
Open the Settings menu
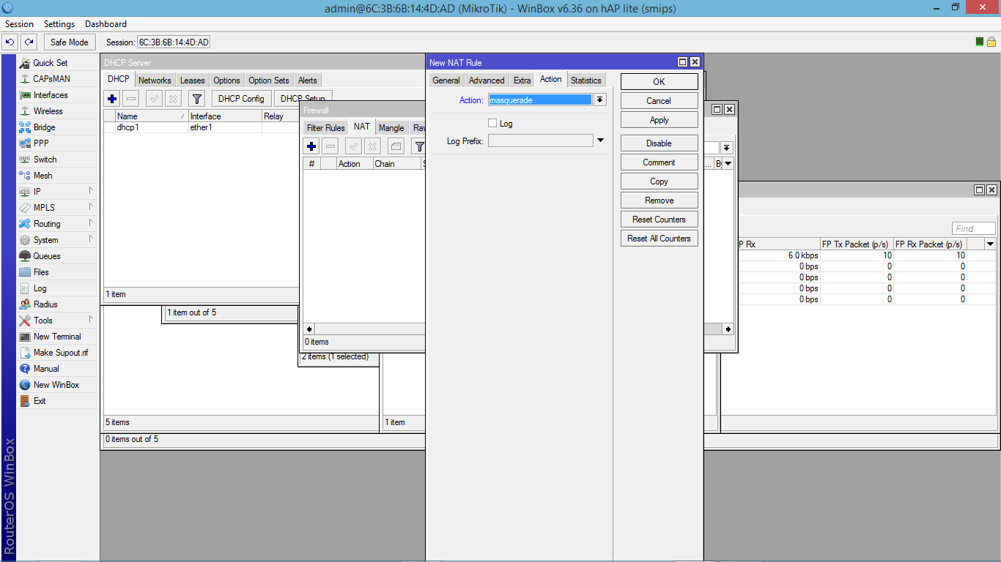[59, 24]
